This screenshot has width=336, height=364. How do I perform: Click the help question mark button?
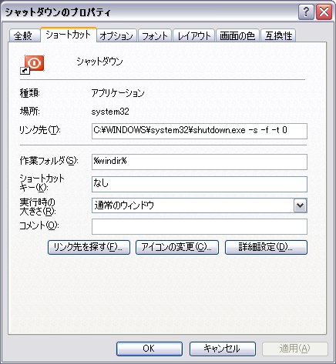306,12
